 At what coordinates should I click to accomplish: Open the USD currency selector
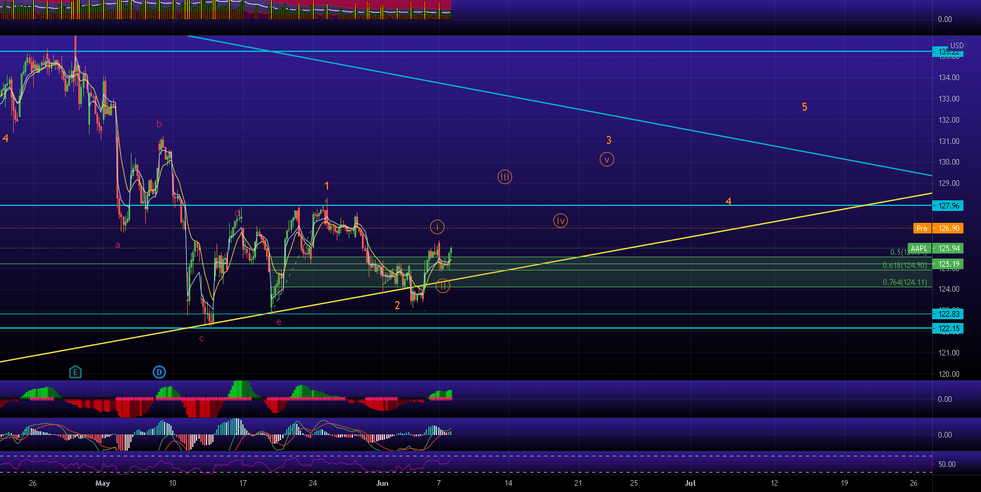click(x=957, y=45)
